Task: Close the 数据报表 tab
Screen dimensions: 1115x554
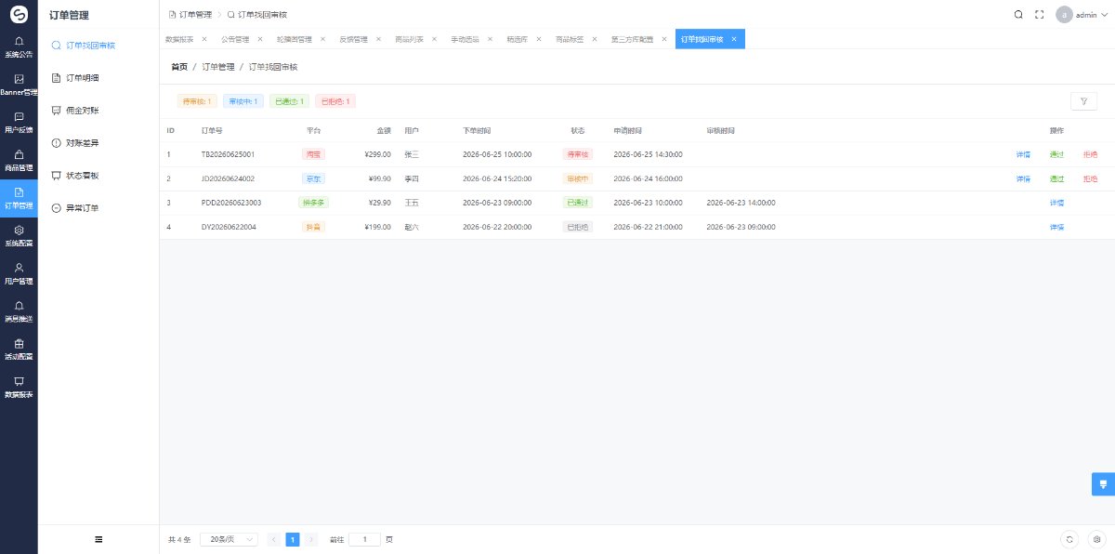Action: [203, 39]
